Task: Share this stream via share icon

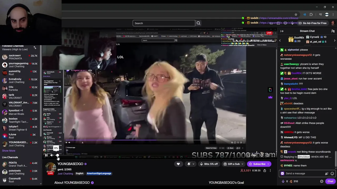Action: [x=265, y=170]
